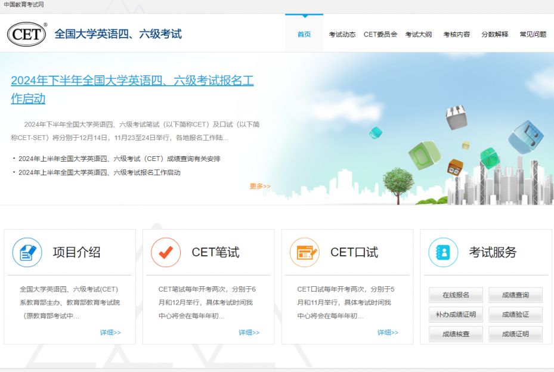
Task: Click the 考试服务 card heading
Action: 493,252
